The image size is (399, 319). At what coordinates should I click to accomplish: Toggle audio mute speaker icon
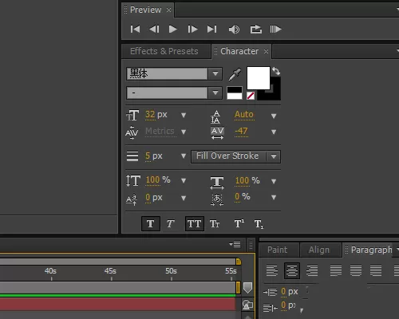pyautogui.click(x=234, y=30)
